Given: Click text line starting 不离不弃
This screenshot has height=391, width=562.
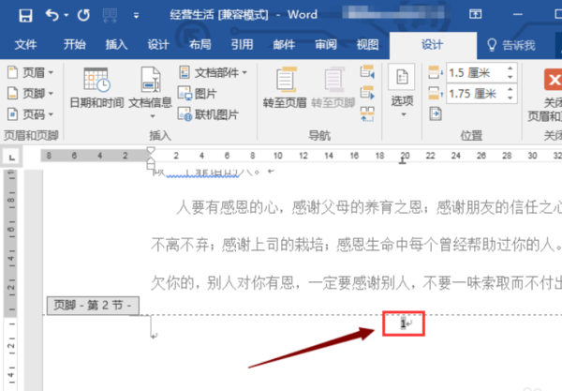Looking at the screenshot, I should click(356, 245).
